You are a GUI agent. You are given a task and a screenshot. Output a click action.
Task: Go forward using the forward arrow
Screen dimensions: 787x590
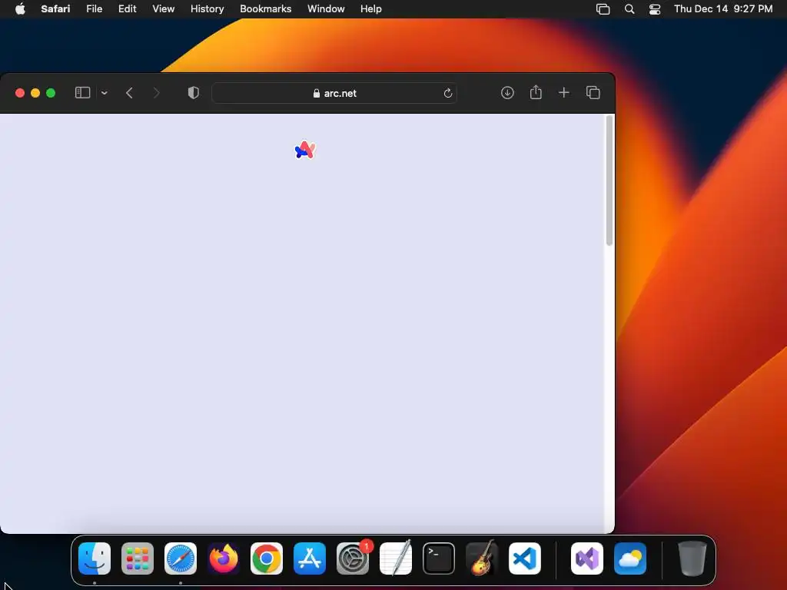[x=156, y=93]
